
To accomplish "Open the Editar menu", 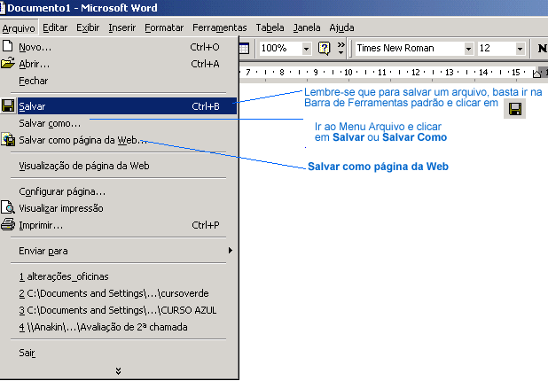I will [x=55, y=27].
